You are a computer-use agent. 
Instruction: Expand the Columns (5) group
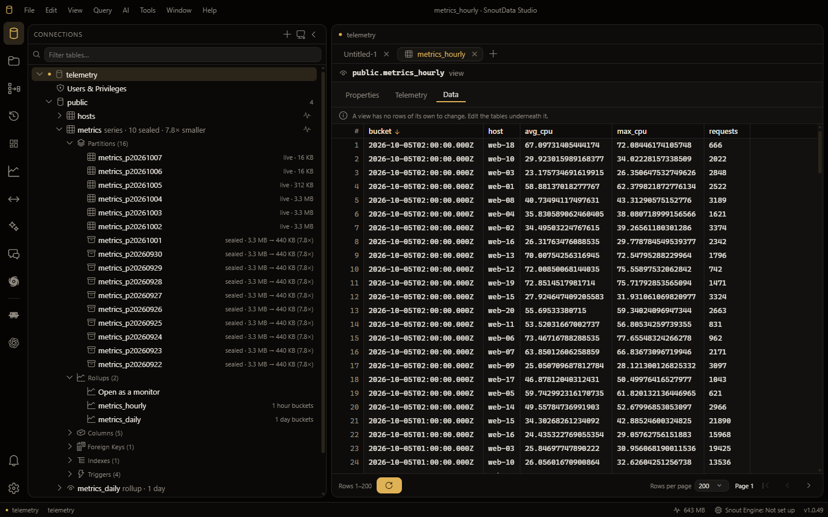coord(70,433)
